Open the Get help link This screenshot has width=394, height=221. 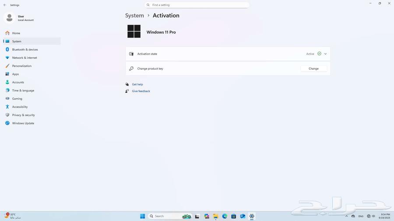tap(137, 84)
